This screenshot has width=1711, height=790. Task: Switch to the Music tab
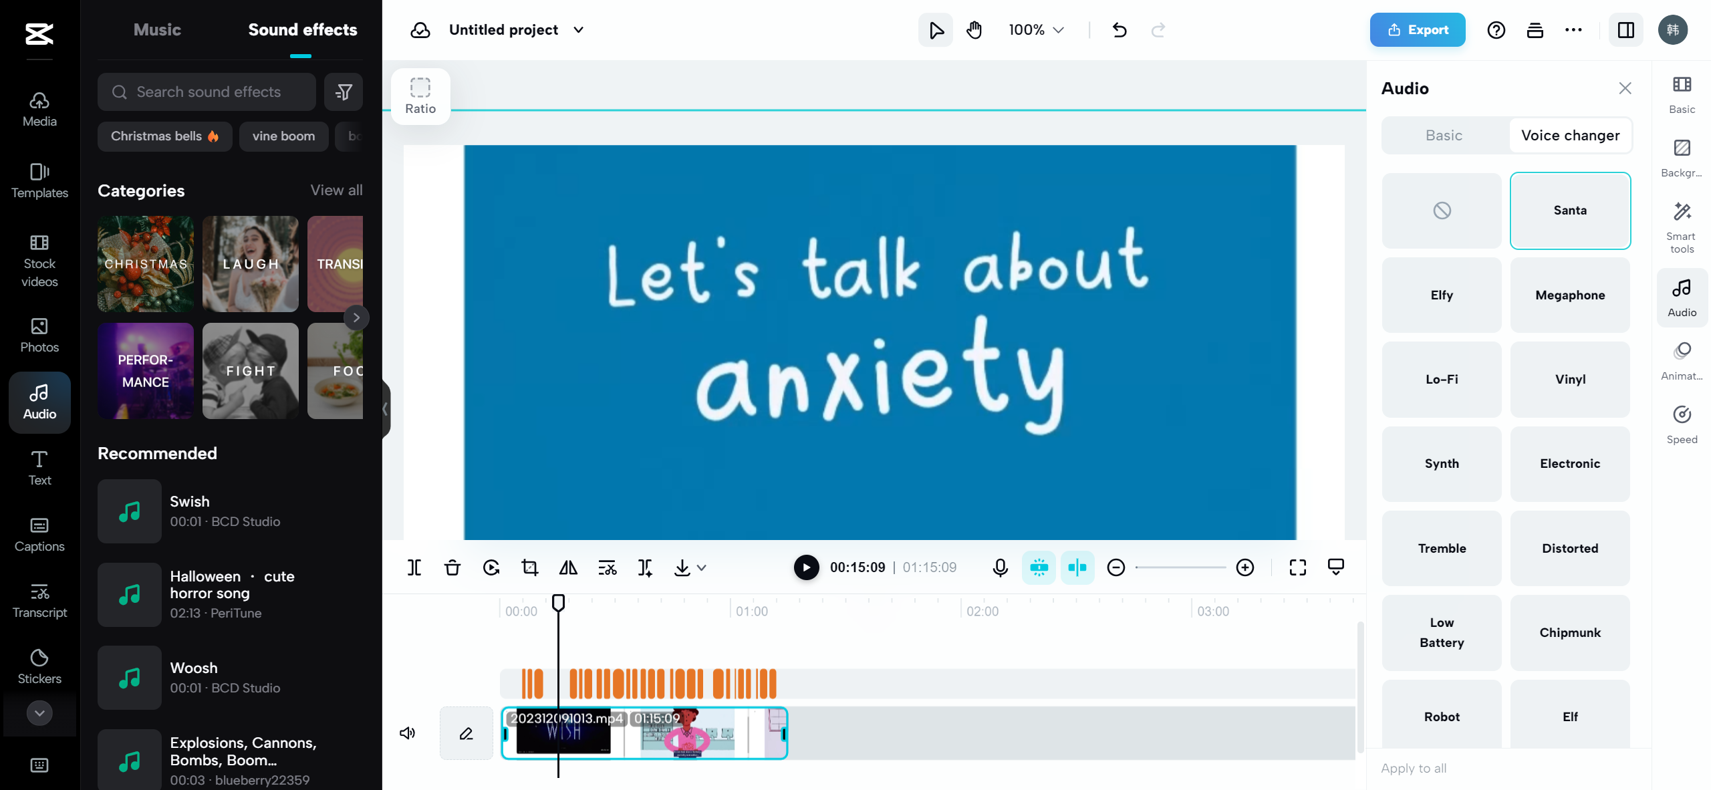[x=157, y=29]
